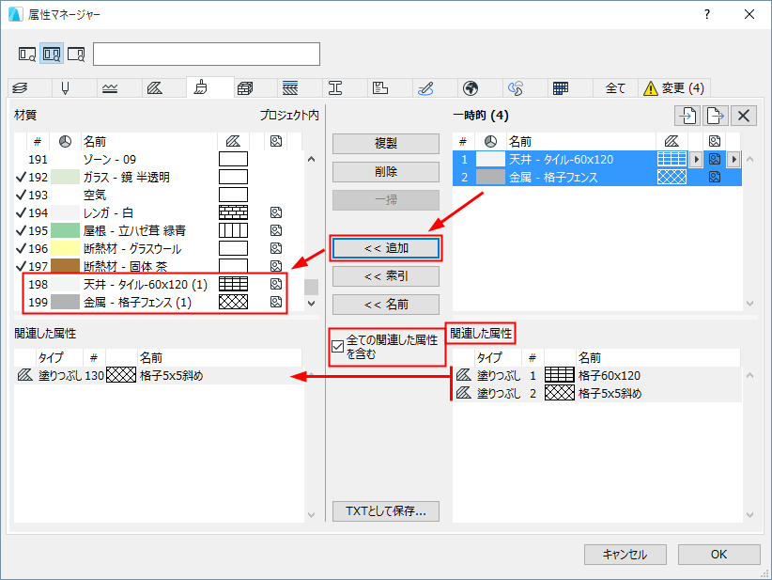This screenshot has width=772, height=580.
Task: Sort left list by color wheel column
Action: click(x=65, y=142)
